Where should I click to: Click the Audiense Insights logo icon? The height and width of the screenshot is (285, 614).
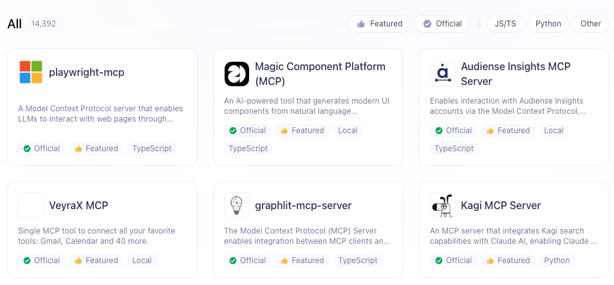[443, 74]
